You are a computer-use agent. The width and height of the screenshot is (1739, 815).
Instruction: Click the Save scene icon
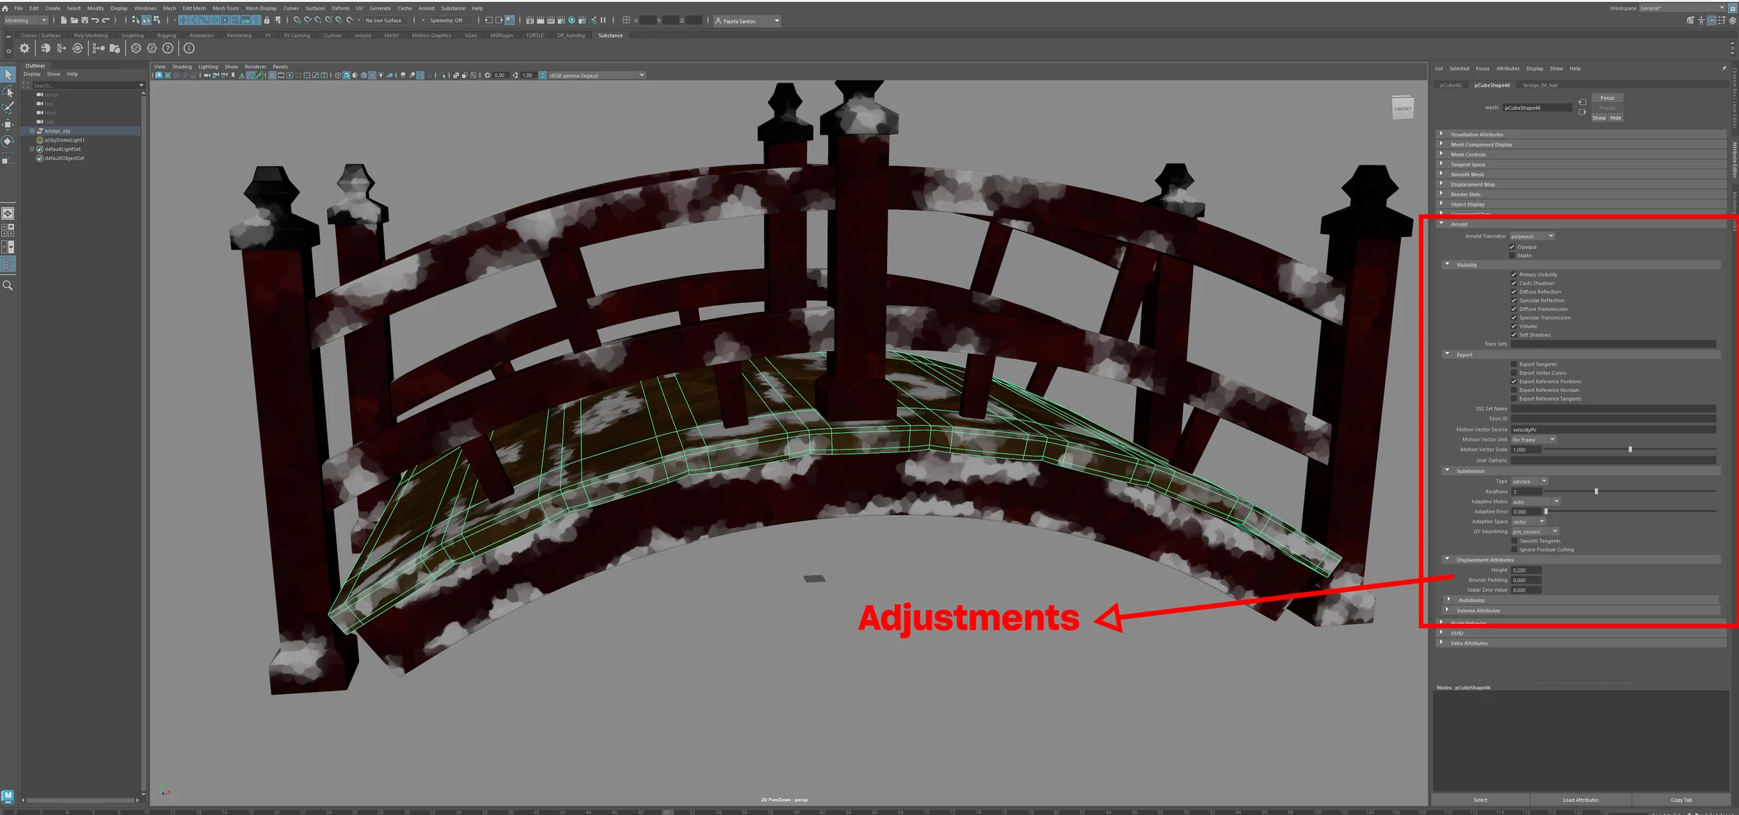coord(85,21)
